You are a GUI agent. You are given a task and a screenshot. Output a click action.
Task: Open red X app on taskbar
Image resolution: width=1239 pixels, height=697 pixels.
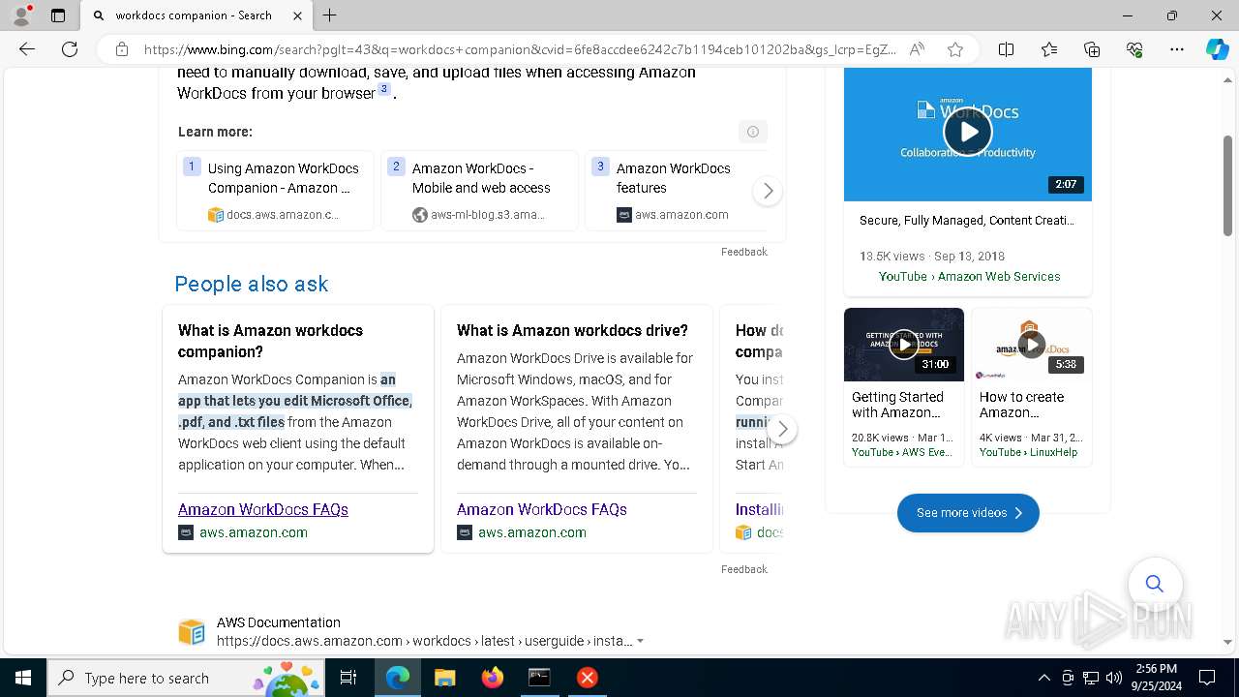coord(587,678)
